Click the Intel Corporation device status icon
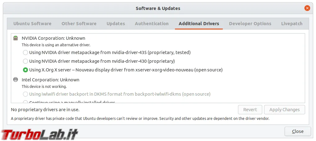This screenshot has width=316, height=141. (x=16, y=80)
